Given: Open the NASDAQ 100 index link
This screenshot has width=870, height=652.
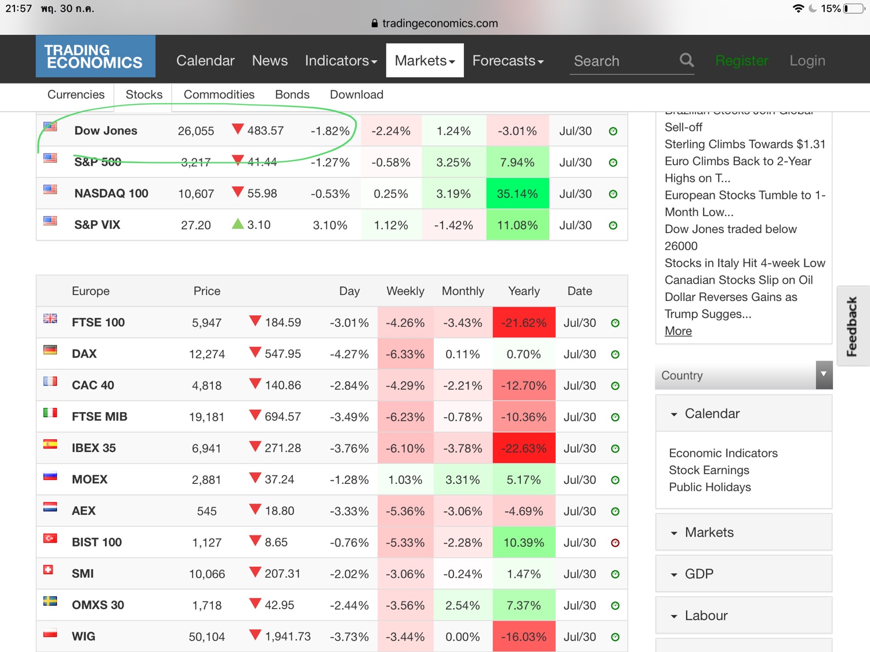Looking at the screenshot, I should click(x=111, y=194).
